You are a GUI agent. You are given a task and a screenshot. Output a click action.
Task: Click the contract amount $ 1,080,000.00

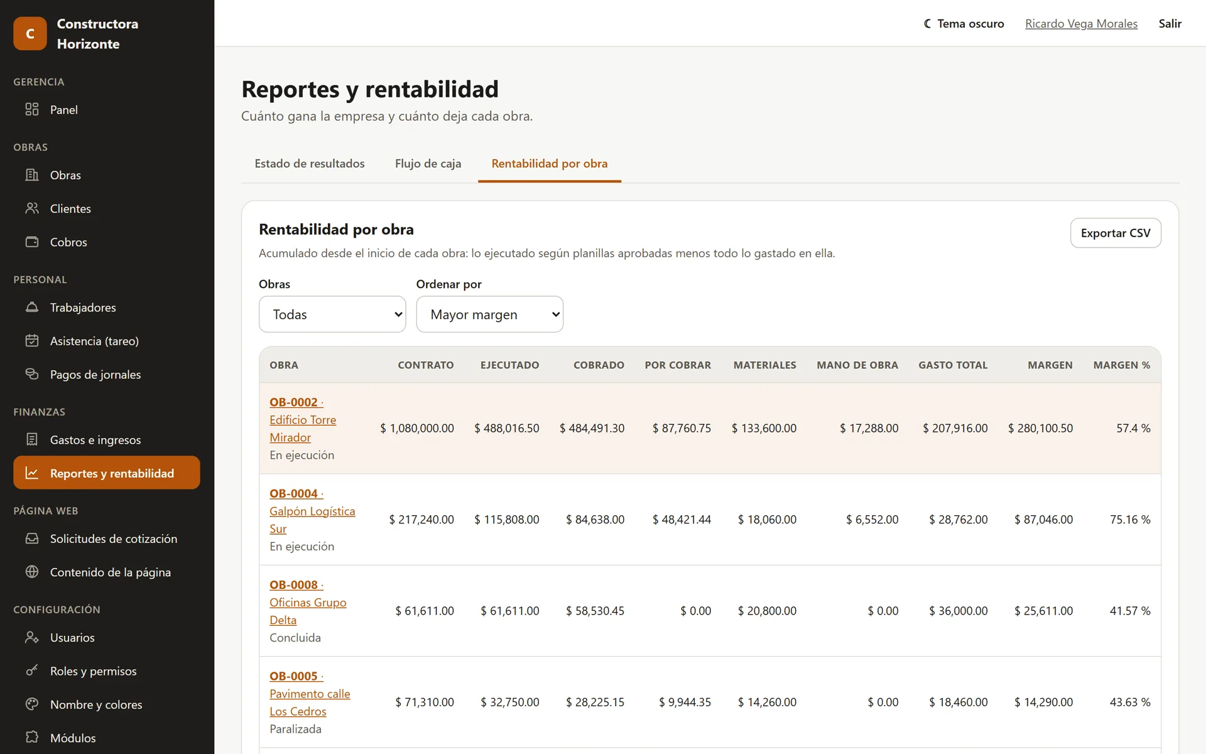click(417, 428)
